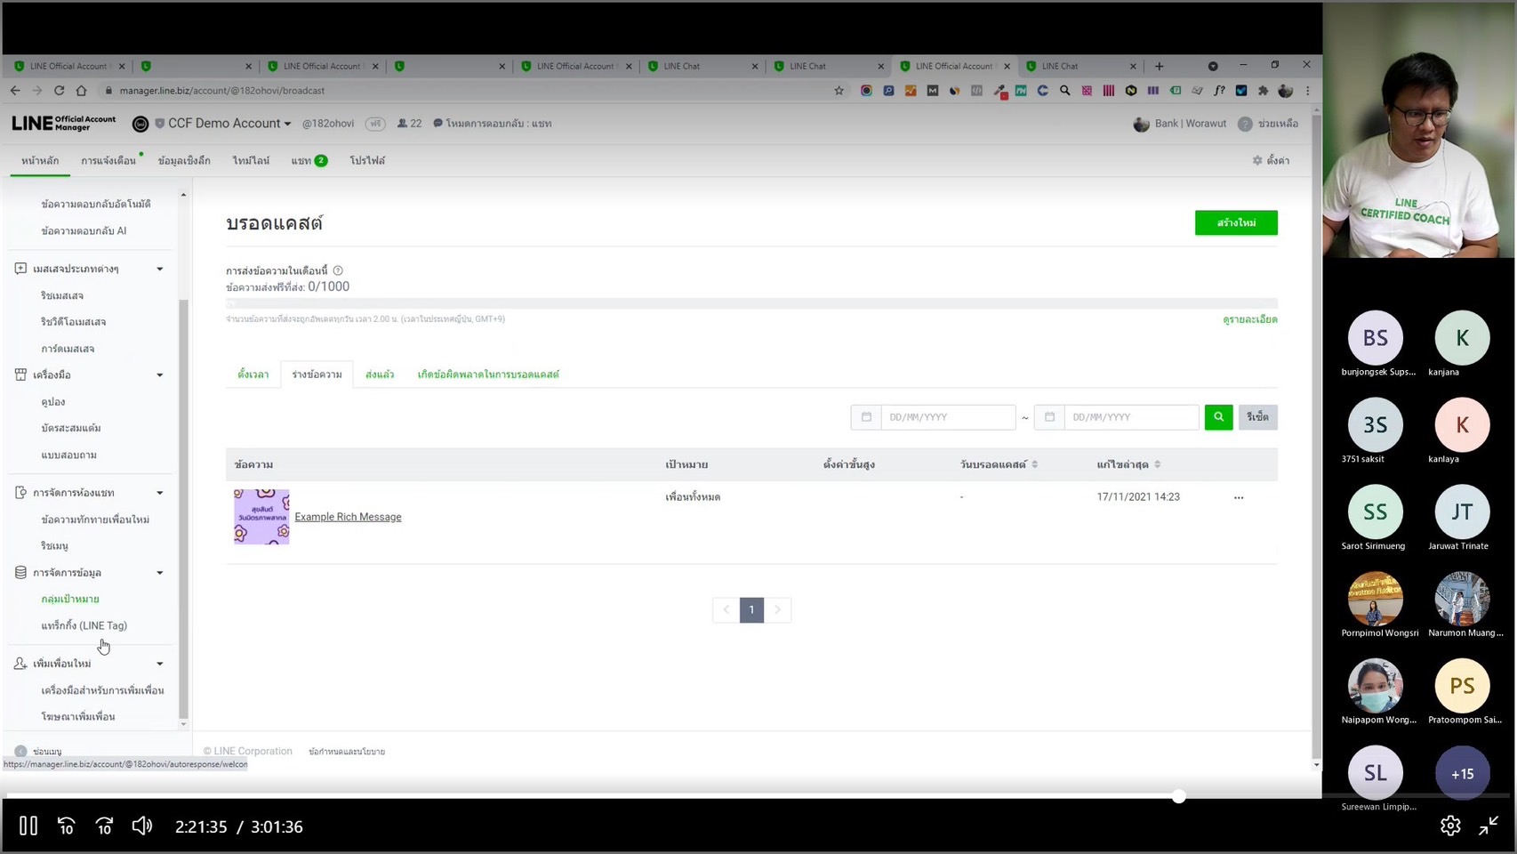Open the ไทม์ไลน์ tab
This screenshot has height=854, width=1517.
251,160
